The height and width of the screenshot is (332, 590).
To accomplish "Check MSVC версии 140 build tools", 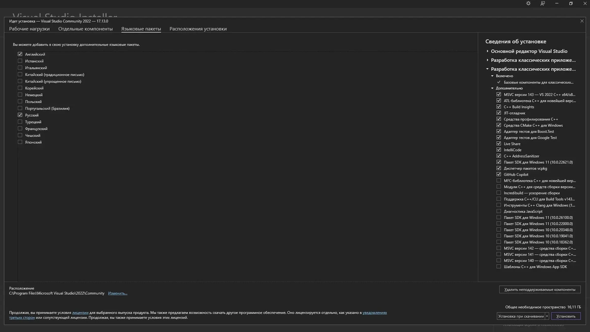I will 499,261.
